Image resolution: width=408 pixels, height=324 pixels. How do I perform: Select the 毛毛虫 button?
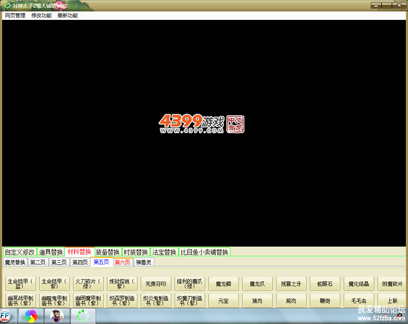tap(359, 301)
